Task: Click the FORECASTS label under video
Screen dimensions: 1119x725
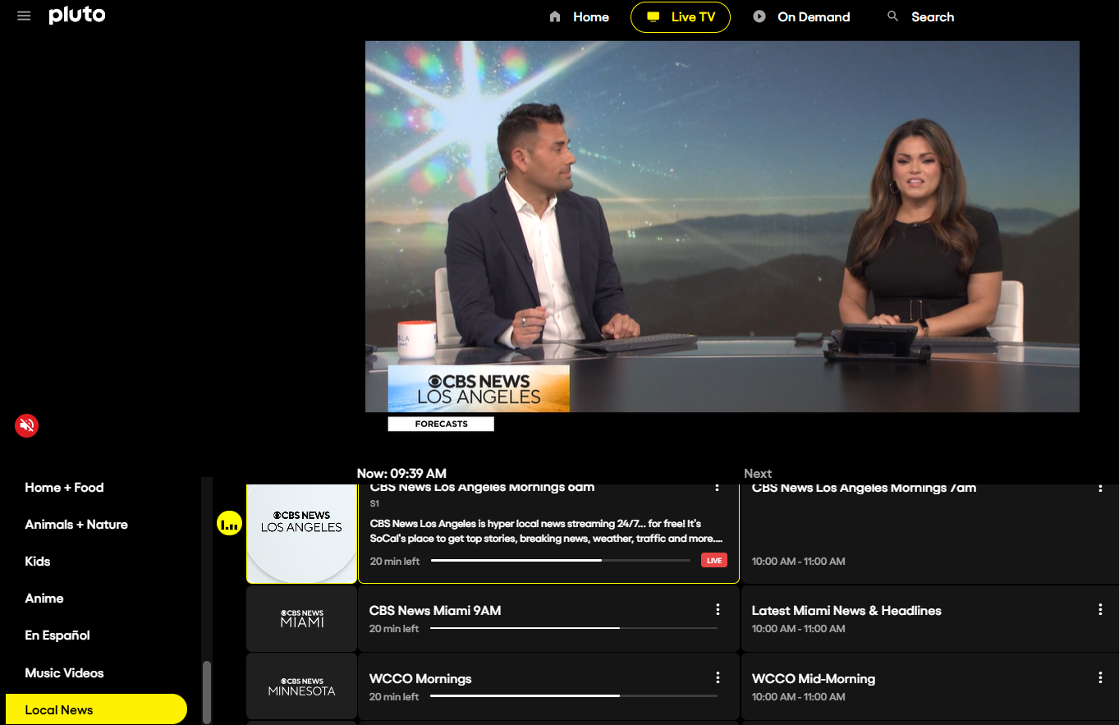Action: click(441, 424)
